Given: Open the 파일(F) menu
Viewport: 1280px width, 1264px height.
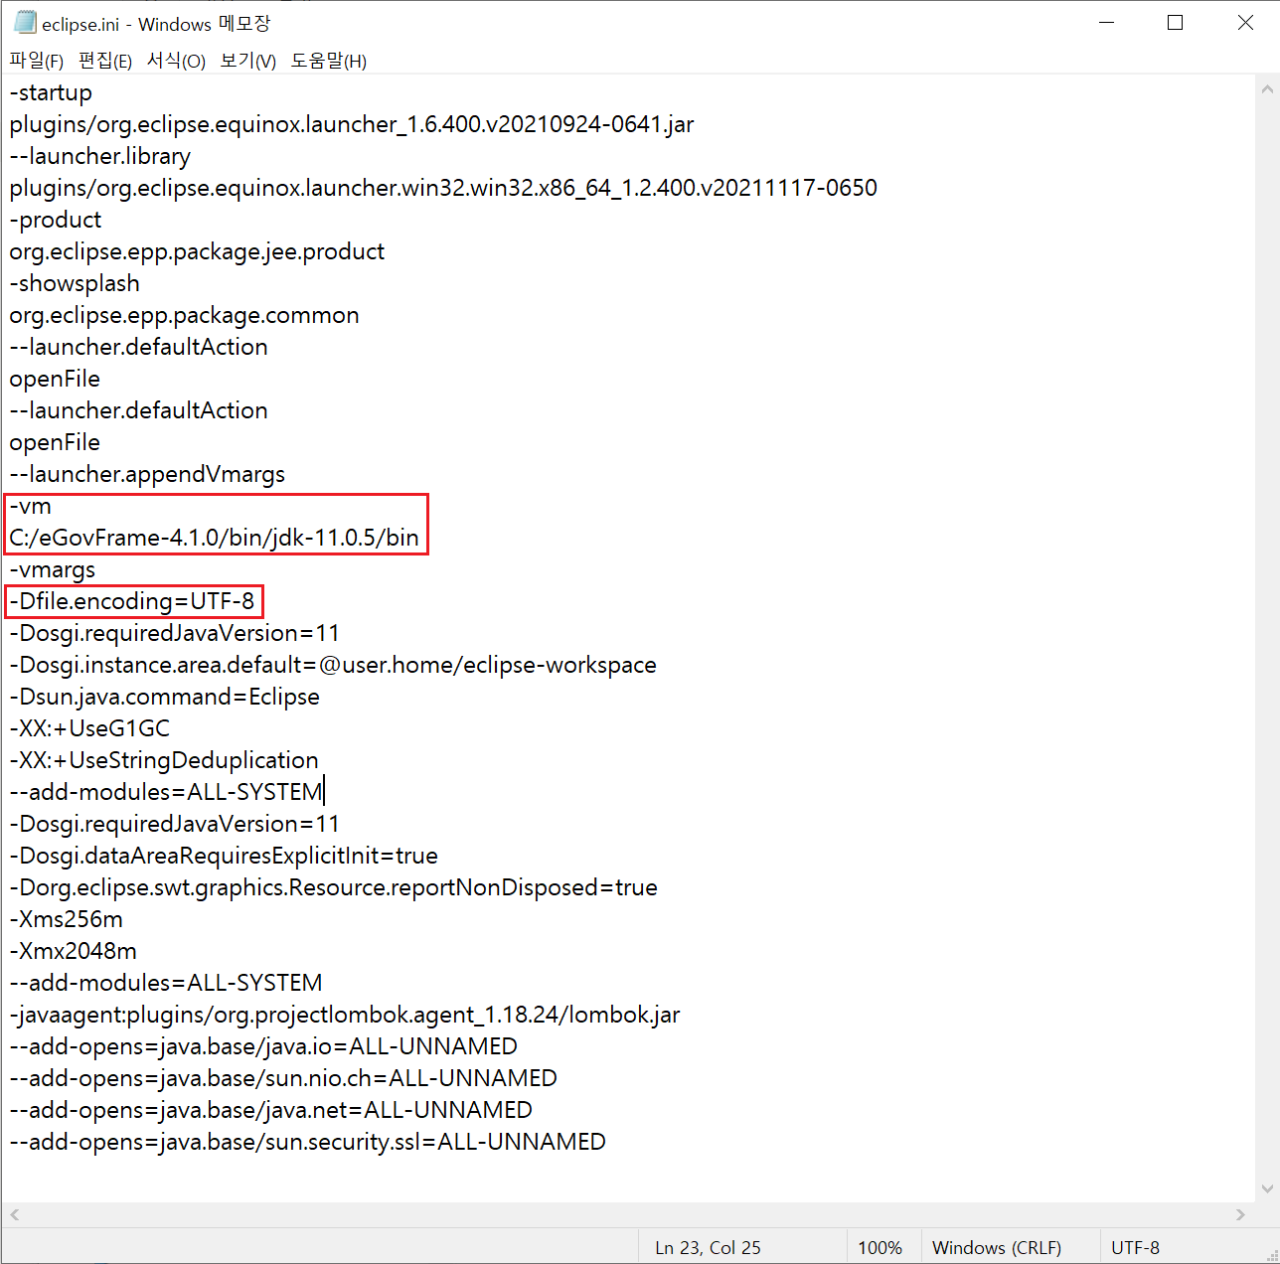Looking at the screenshot, I should pos(36,62).
